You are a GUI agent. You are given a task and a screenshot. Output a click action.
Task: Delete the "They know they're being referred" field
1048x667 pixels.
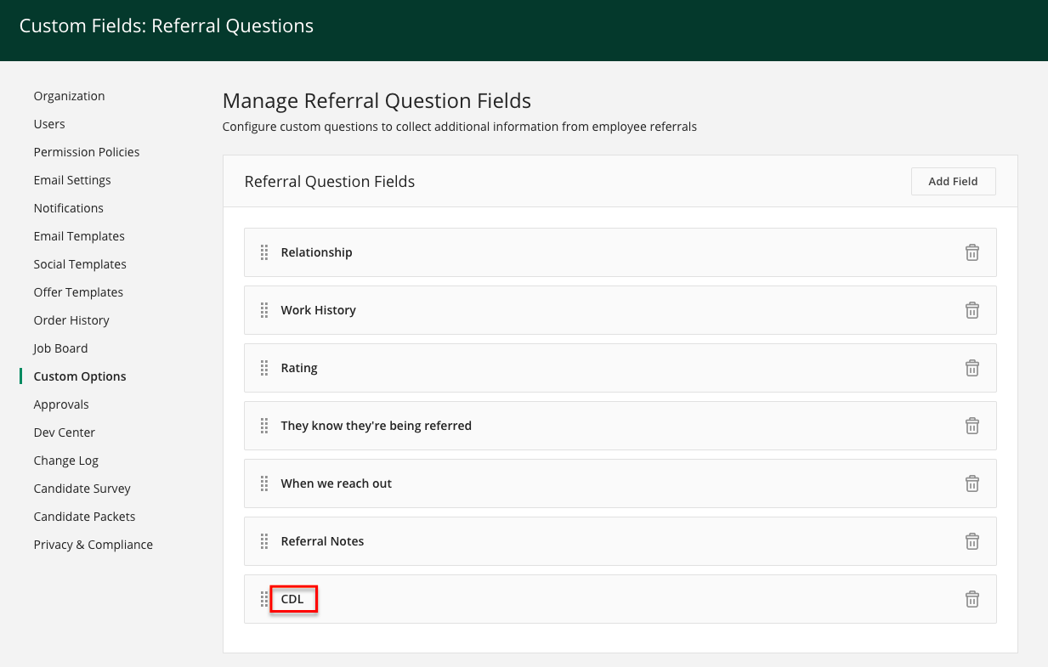coord(972,426)
